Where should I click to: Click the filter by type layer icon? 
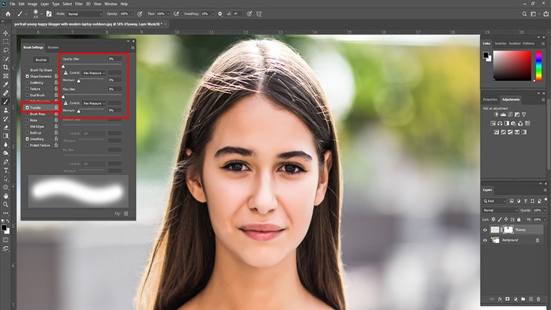[526, 201]
